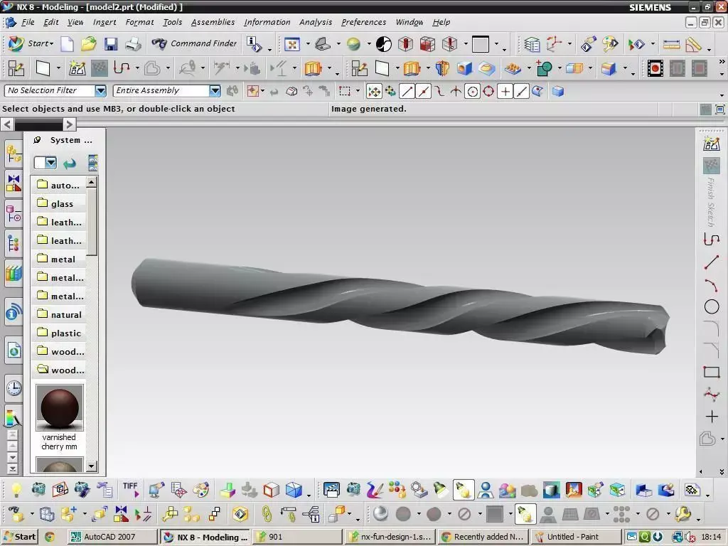This screenshot has height=546, width=728.
Task: Select the Profile sketch tool on right bar
Action: point(711,239)
